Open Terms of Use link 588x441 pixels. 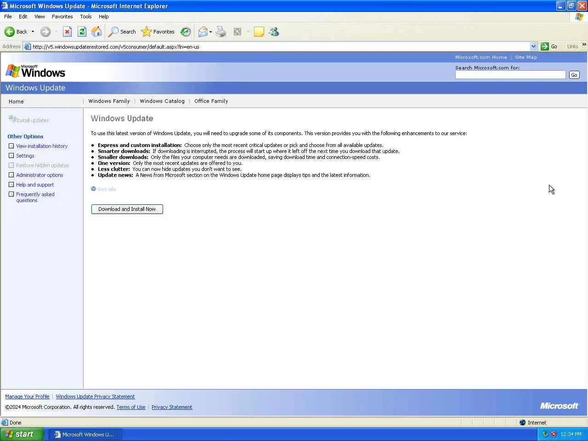131,407
